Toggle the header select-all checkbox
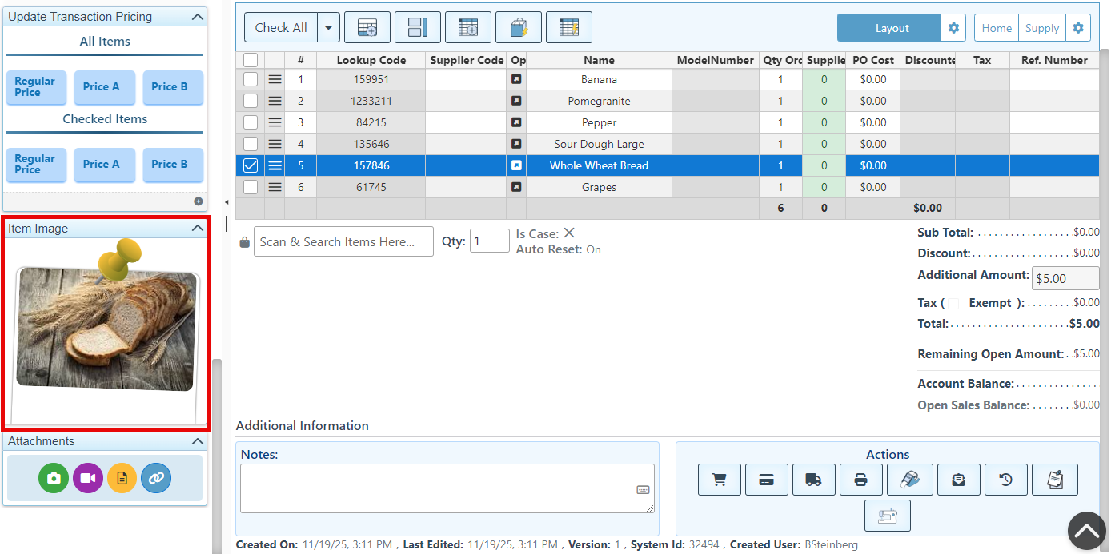This screenshot has width=1111, height=554. 251,60
